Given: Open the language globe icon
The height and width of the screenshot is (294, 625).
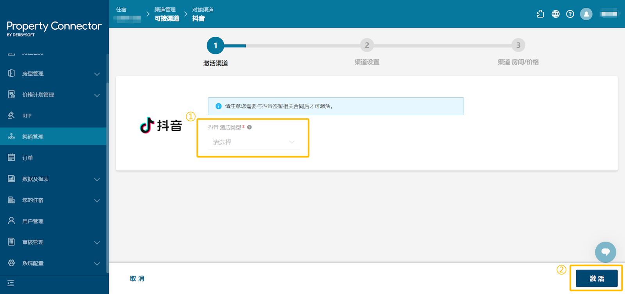Looking at the screenshot, I should pos(555,14).
